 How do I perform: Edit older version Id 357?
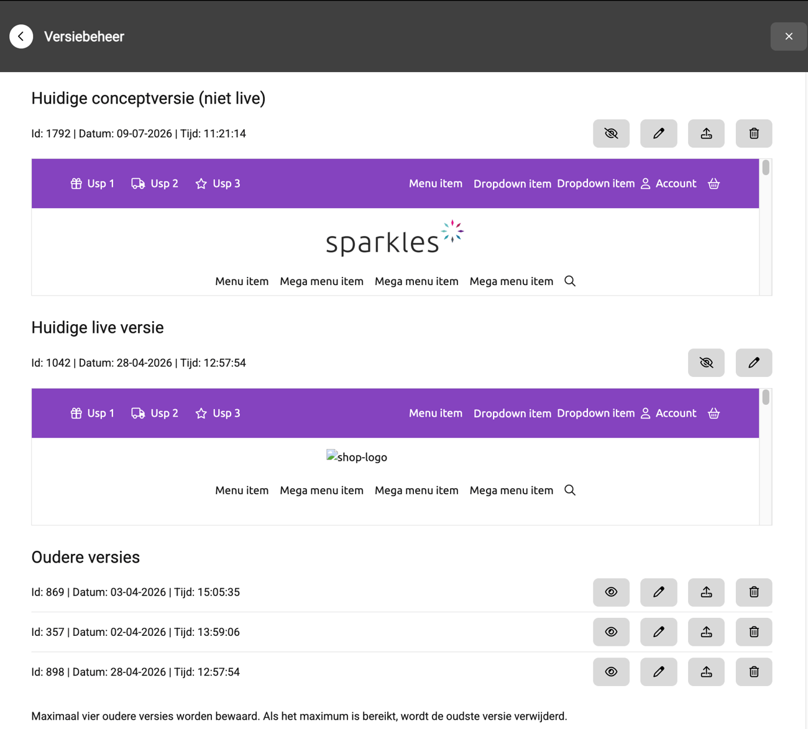[659, 632]
